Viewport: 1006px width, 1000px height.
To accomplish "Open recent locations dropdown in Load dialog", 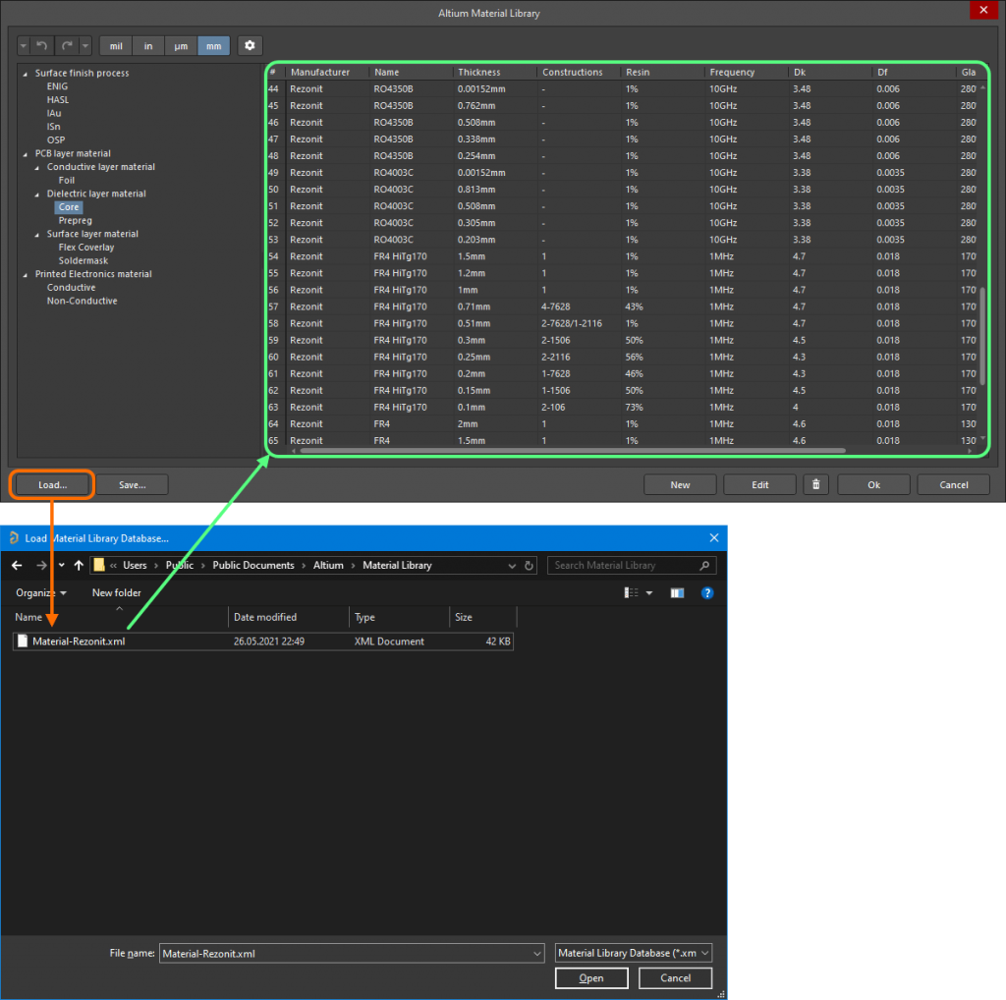I will pyautogui.click(x=61, y=565).
